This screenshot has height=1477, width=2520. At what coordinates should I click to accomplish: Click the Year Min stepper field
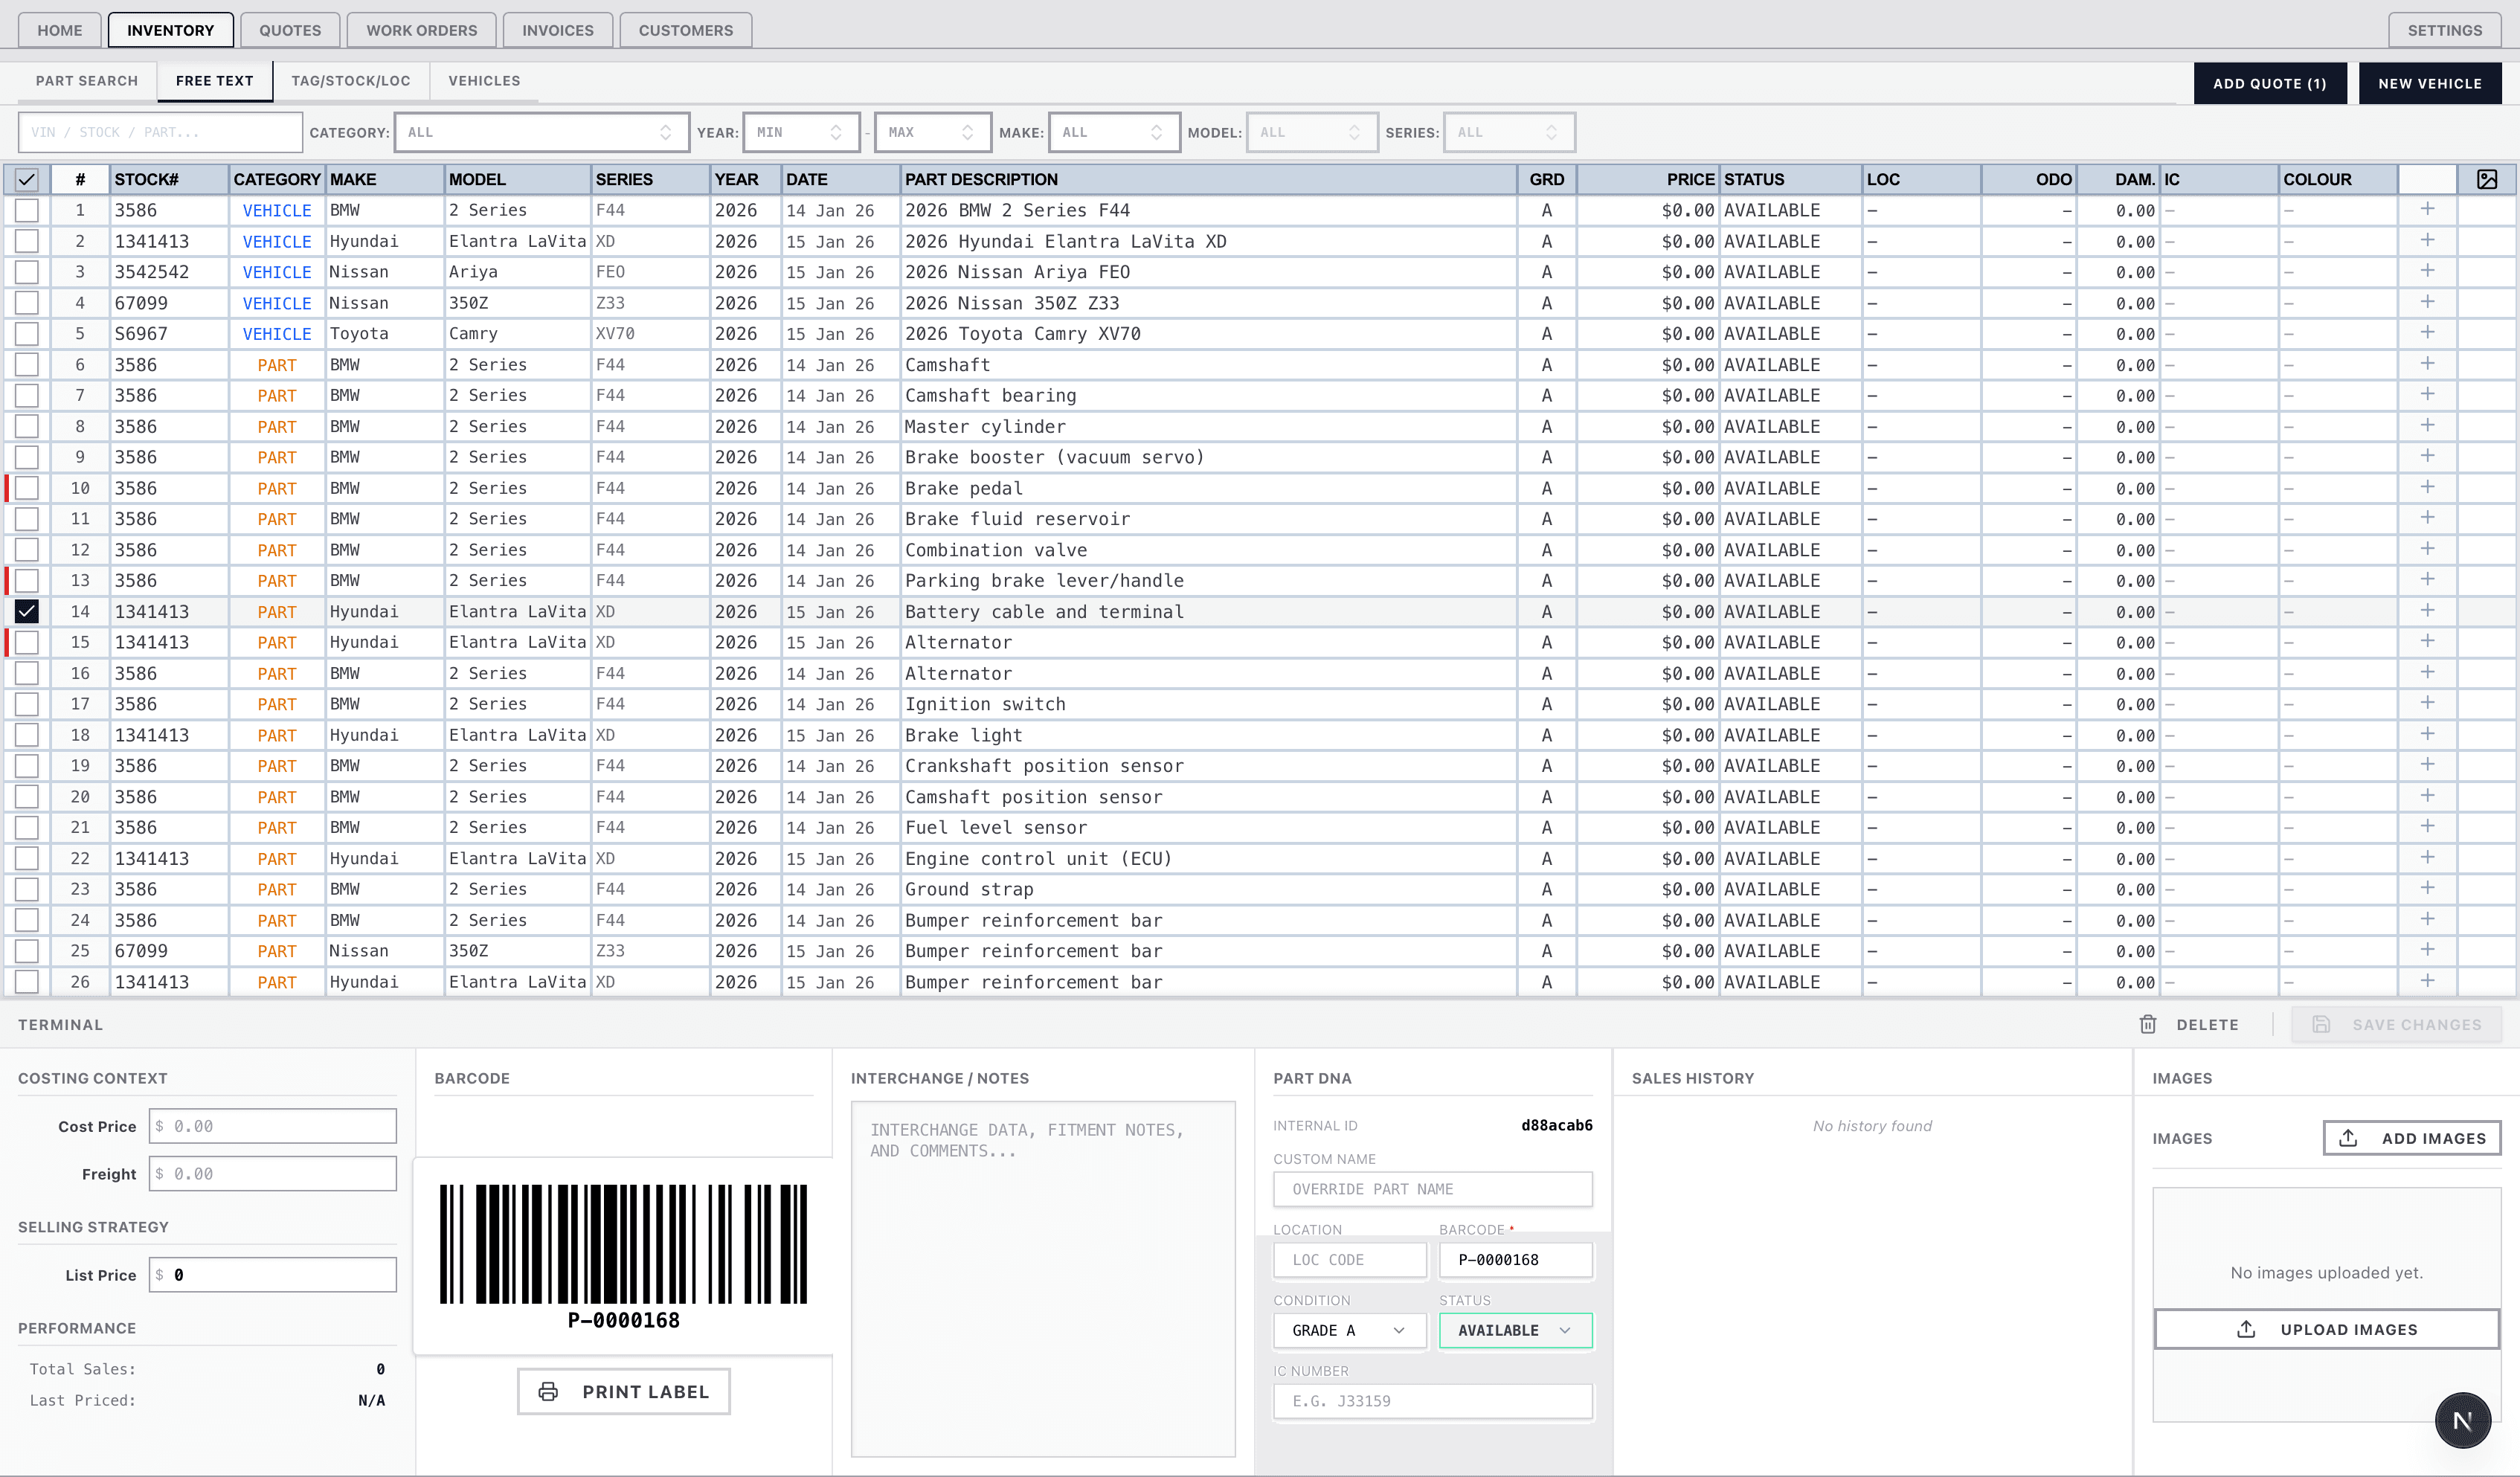click(800, 132)
